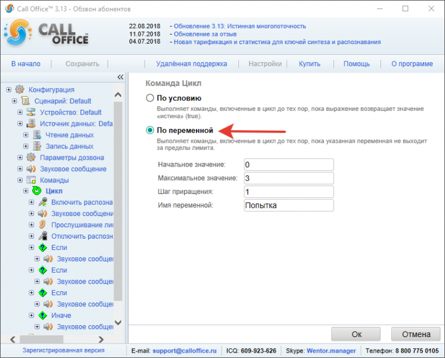Click the Параметры дозвона gear icon

(31, 158)
